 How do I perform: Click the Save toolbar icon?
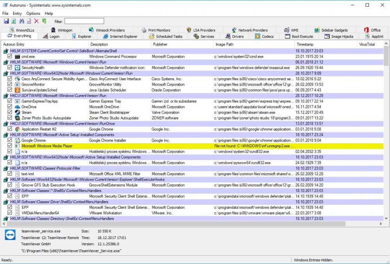point(6,21)
